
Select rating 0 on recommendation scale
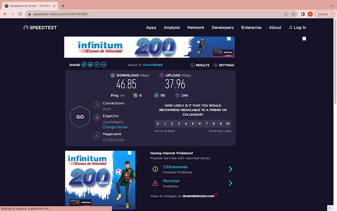(x=158, y=124)
